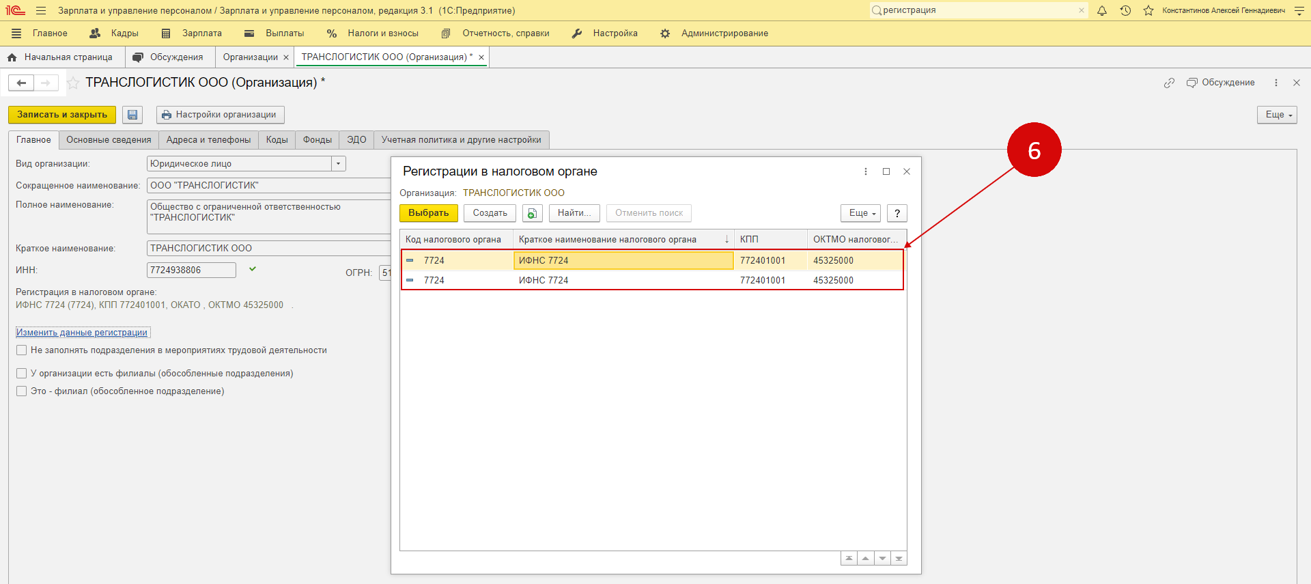Switch to the ЭДО tab
The height and width of the screenshot is (584, 1311).
(356, 140)
